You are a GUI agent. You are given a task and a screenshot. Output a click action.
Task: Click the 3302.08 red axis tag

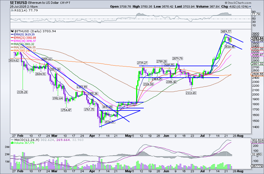[258, 49]
